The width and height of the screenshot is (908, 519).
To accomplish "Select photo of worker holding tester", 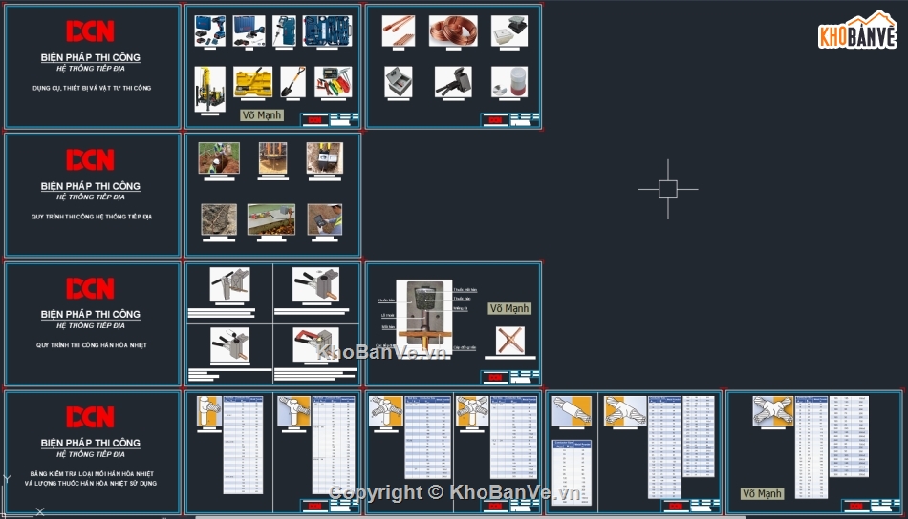I will [x=324, y=219].
